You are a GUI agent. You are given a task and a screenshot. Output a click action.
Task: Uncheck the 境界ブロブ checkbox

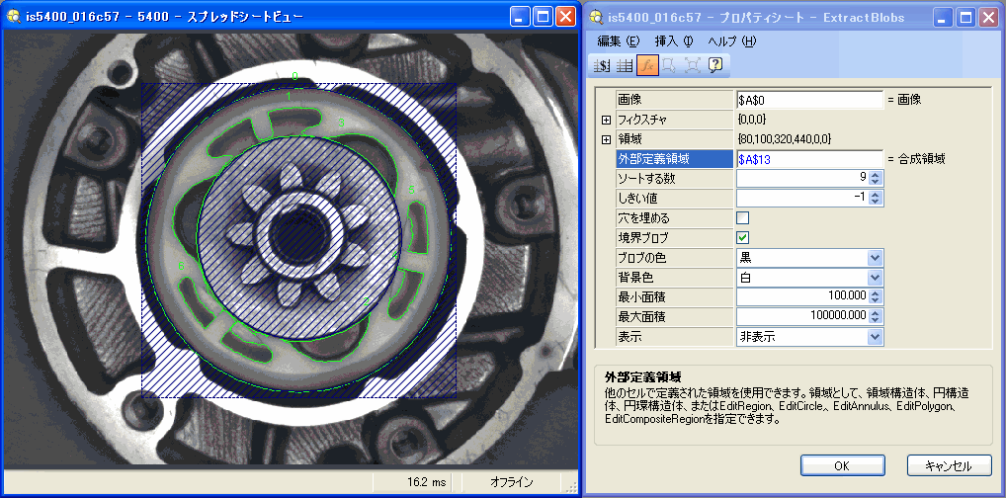point(743,237)
